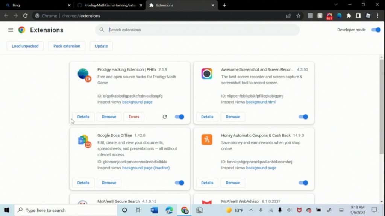Open a new browser tab
The image size is (385, 216).
coord(224,5)
